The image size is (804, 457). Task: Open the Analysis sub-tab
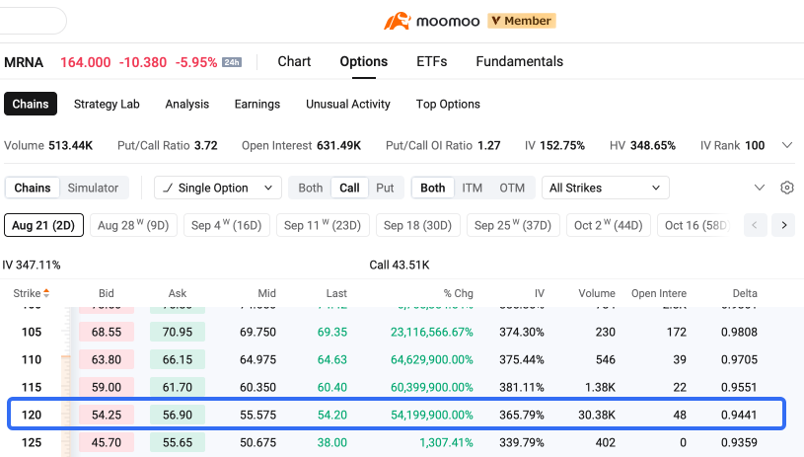tap(187, 104)
